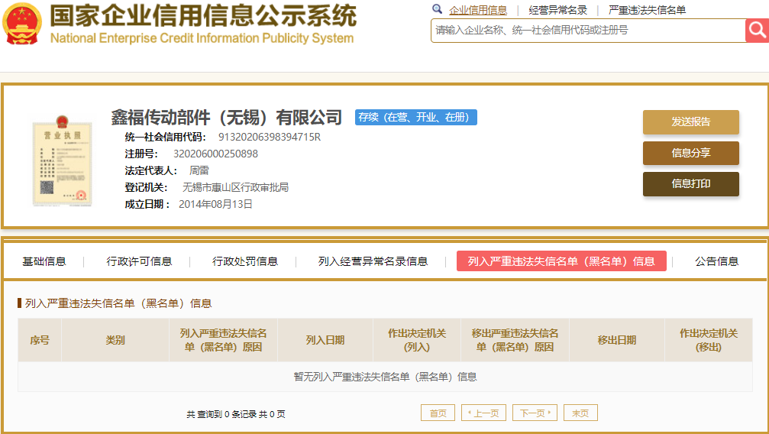This screenshot has width=769, height=434.
Task: Select the 企业信用信息 search category
Action: [478, 10]
